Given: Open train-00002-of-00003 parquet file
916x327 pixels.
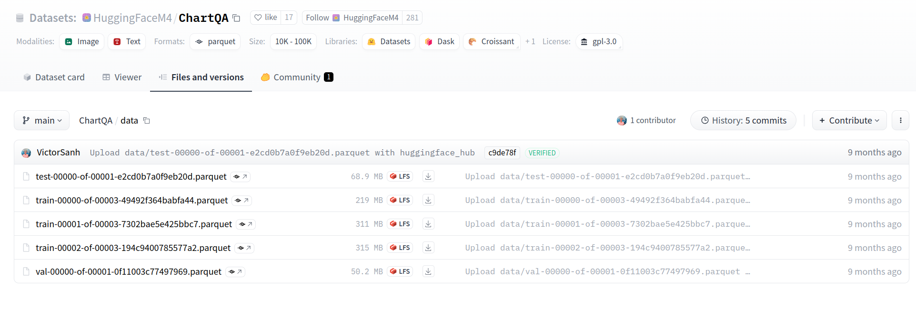Looking at the screenshot, I should (x=133, y=248).
